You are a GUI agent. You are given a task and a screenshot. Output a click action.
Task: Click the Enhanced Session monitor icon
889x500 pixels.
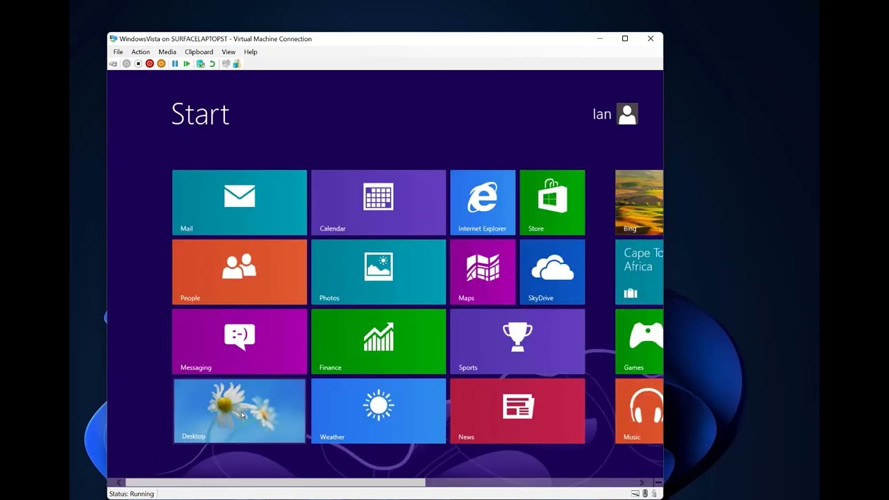pos(226,64)
